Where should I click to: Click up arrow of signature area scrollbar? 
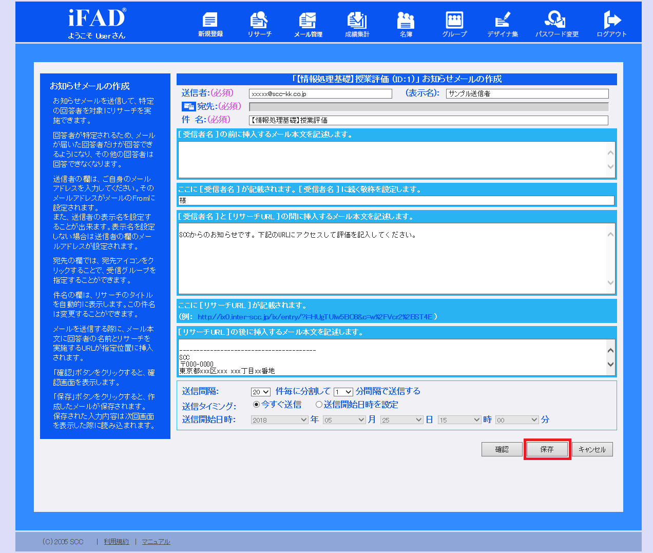pos(610,351)
